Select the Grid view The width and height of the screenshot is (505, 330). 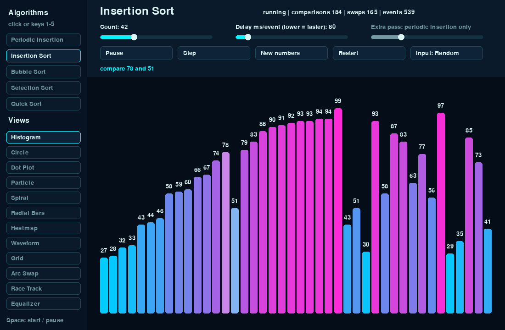[44, 258]
